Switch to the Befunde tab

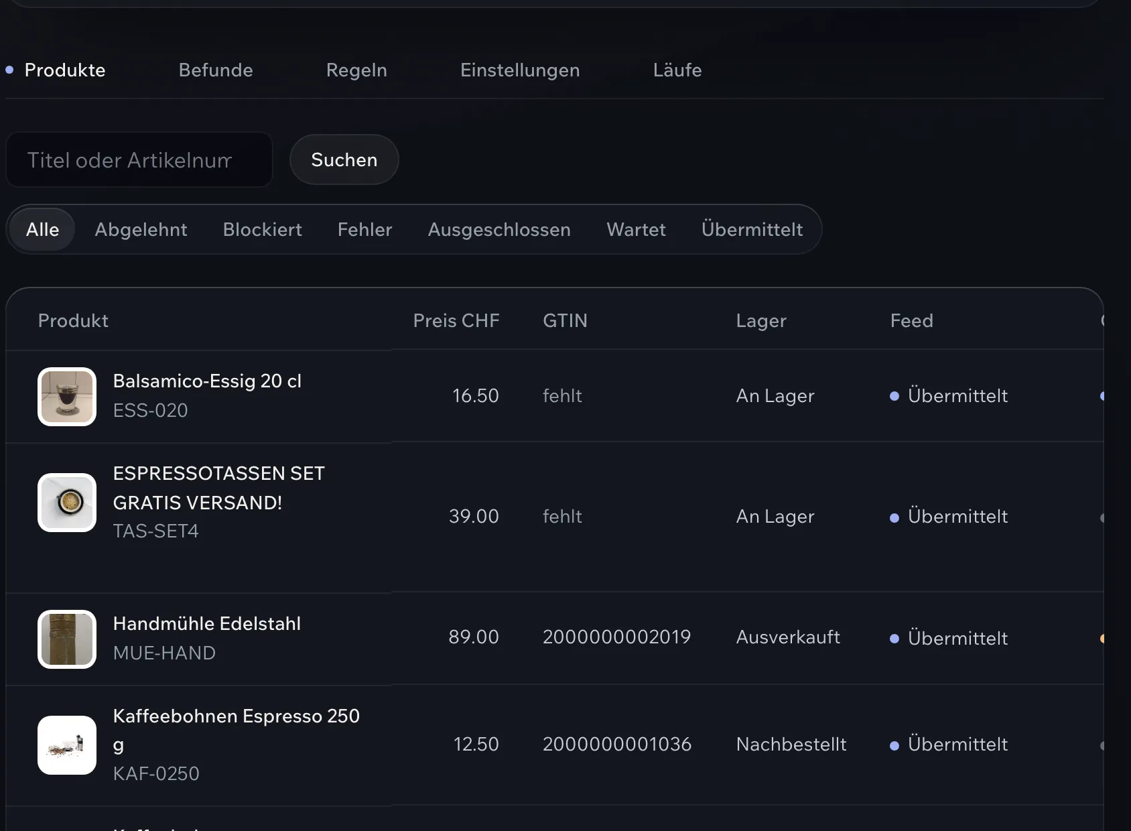point(216,70)
